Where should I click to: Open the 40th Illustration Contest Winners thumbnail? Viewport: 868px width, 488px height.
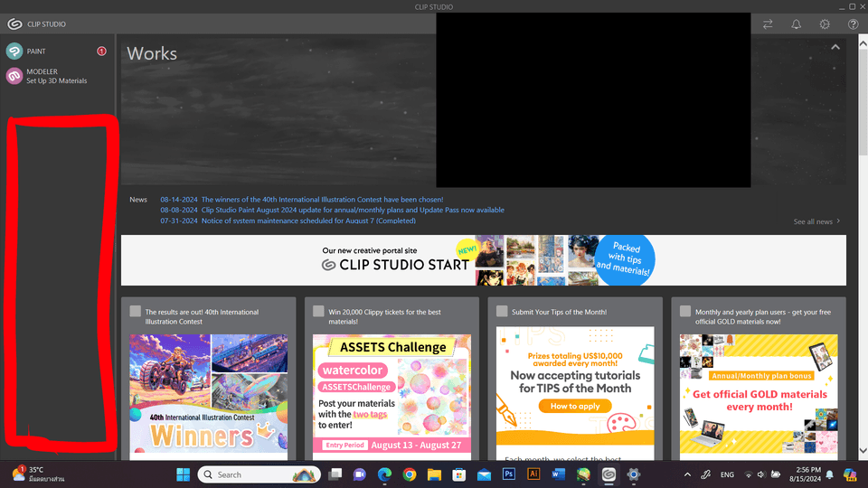(x=209, y=393)
